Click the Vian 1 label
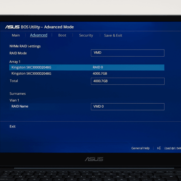The height and width of the screenshot is (181, 181). pyautogui.click(x=14, y=100)
